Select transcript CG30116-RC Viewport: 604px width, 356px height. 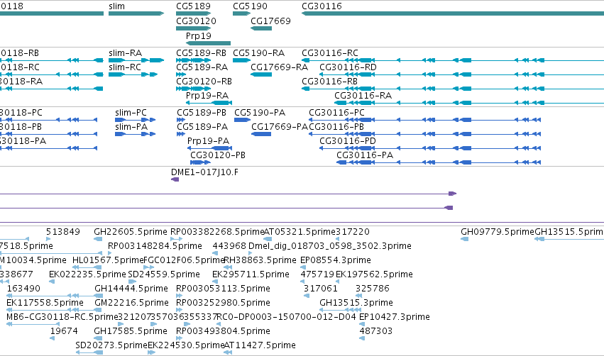(330, 52)
